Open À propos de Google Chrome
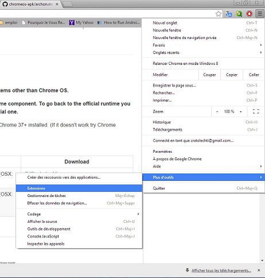Image resolution: width=265 pixels, height=278 pixels. click(x=204, y=159)
